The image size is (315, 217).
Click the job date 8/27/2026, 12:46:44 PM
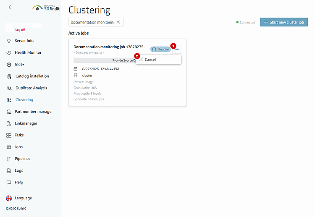100,69
